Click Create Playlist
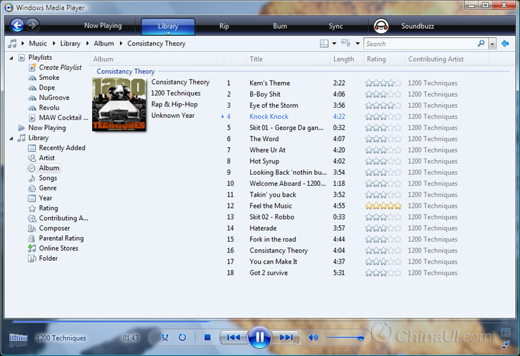The width and height of the screenshot is (520, 356). pyautogui.click(x=60, y=68)
